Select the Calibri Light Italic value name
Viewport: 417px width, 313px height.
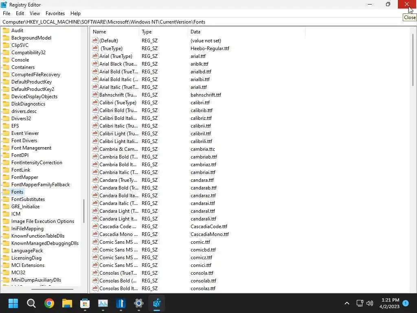119,141
